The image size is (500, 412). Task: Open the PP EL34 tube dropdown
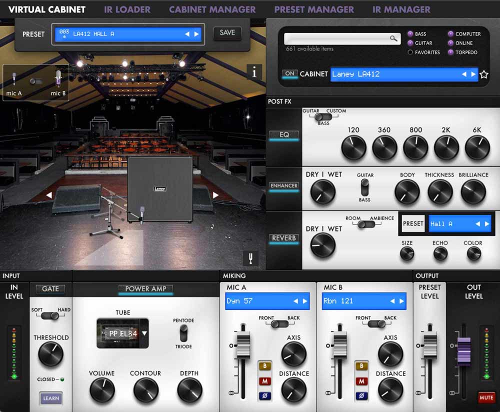point(144,333)
